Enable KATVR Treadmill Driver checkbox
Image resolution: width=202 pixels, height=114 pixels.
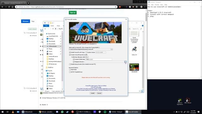70,72
